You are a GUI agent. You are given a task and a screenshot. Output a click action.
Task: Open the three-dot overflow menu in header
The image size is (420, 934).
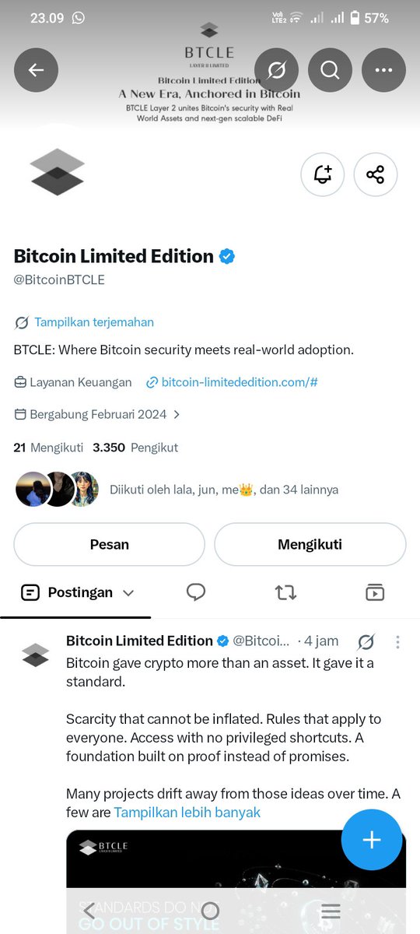pos(383,70)
